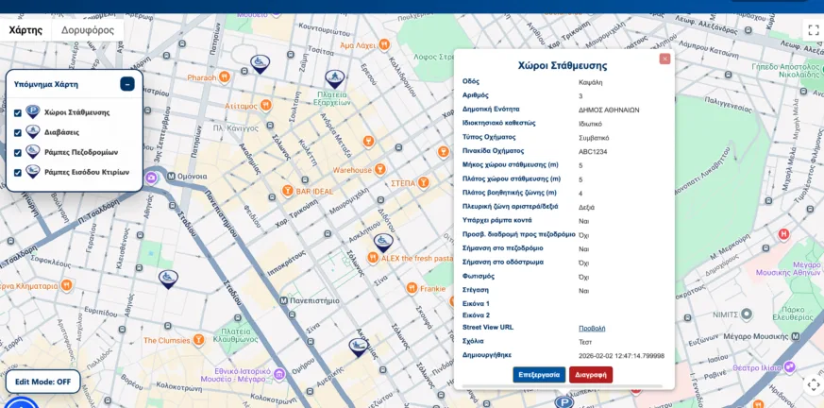Select the Χάρτης map view tab
The width and height of the screenshot is (824, 408).
[x=25, y=29]
